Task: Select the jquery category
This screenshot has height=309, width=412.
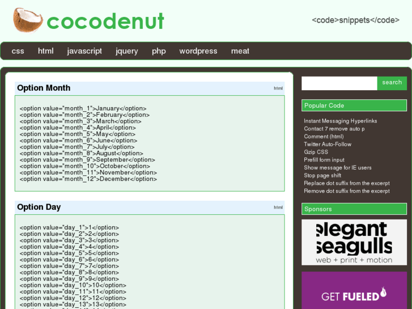Action: click(x=126, y=51)
